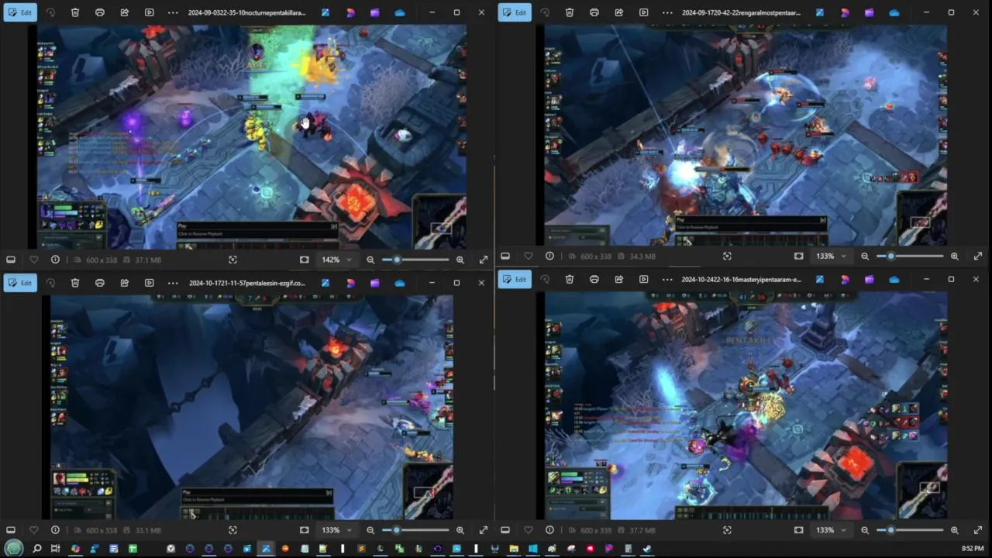Open Designer icon in the nocturnepentakill window
992x558 pixels.
[x=350, y=12]
